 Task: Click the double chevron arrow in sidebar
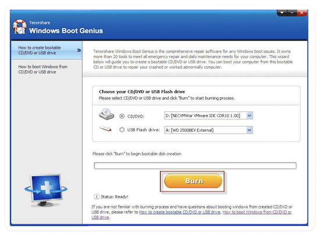(79, 50)
